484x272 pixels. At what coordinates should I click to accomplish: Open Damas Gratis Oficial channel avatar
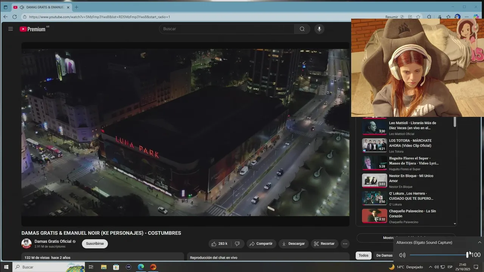(x=26, y=244)
